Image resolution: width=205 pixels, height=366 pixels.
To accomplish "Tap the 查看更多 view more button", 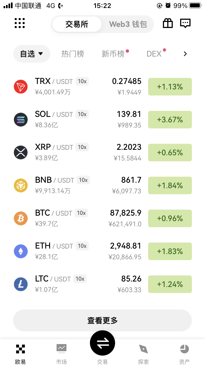I will coord(102,320).
